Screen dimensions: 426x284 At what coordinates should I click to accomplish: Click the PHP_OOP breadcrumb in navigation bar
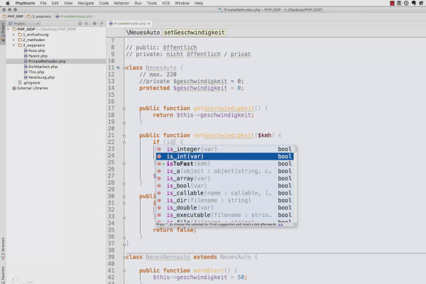13,16
